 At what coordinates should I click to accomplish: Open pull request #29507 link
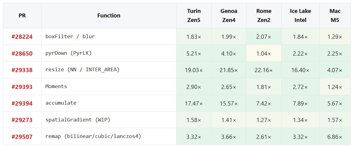22,136
